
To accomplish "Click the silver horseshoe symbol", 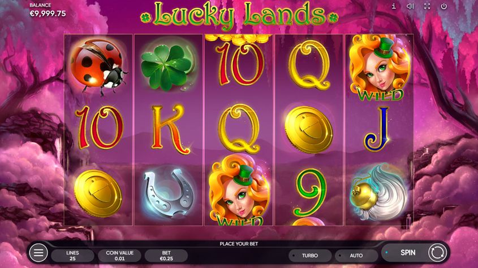I will [x=169, y=193].
